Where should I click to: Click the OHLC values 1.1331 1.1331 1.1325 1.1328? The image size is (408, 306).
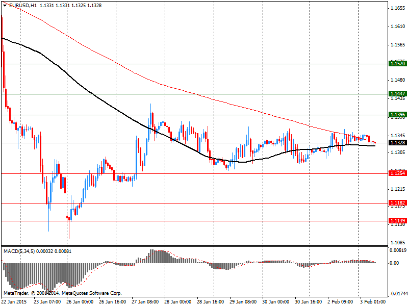[70, 5]
